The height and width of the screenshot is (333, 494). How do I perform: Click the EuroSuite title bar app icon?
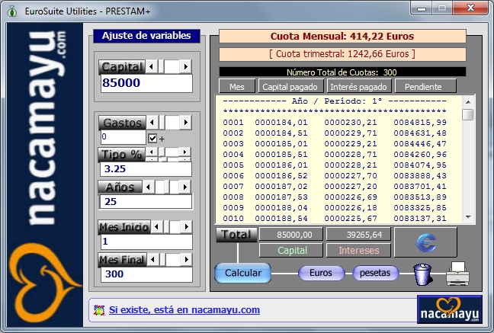12,10
